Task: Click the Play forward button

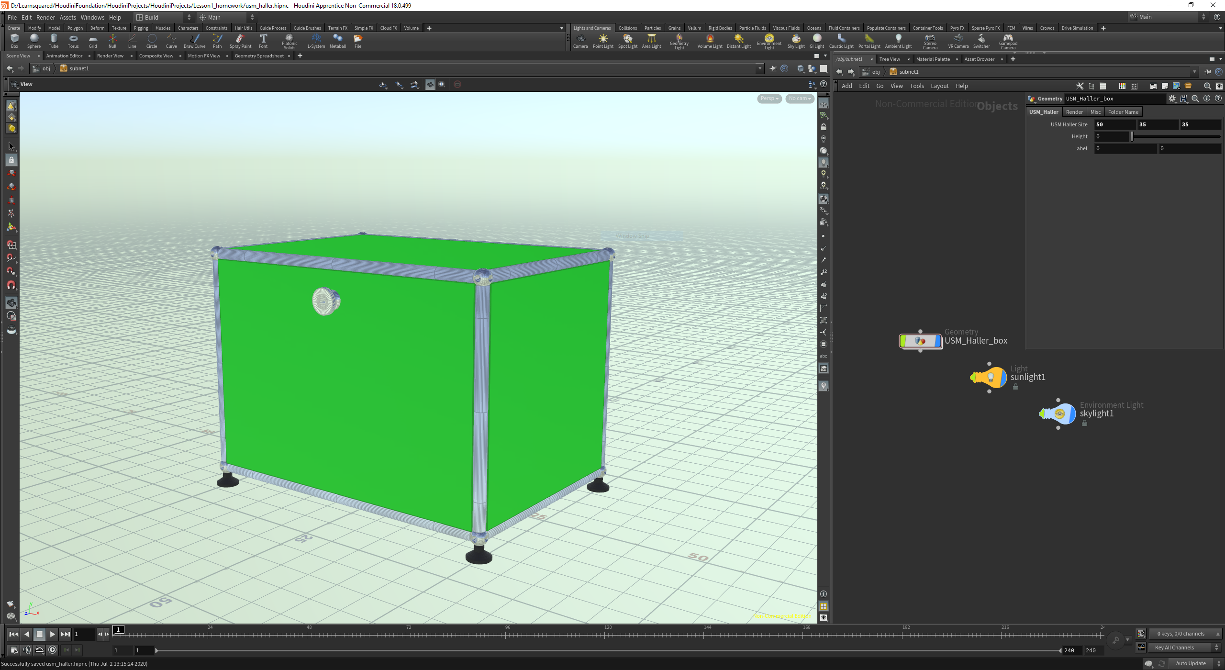Action: tap(53, 634)
